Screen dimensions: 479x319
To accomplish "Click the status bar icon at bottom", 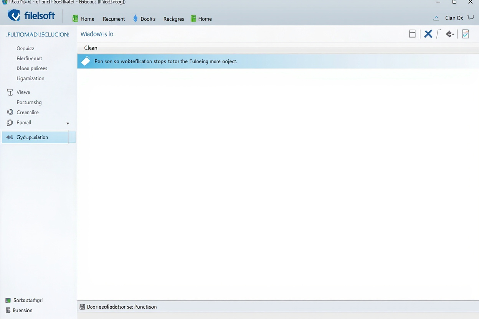I will coord(82,307).
